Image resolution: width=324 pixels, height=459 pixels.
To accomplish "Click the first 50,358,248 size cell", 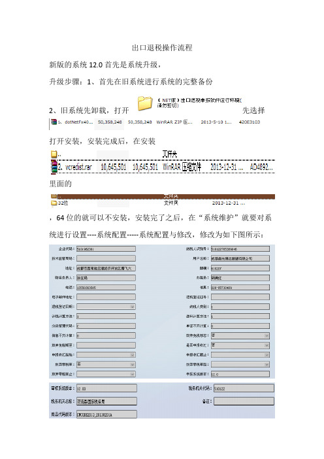I will (110, 122).
